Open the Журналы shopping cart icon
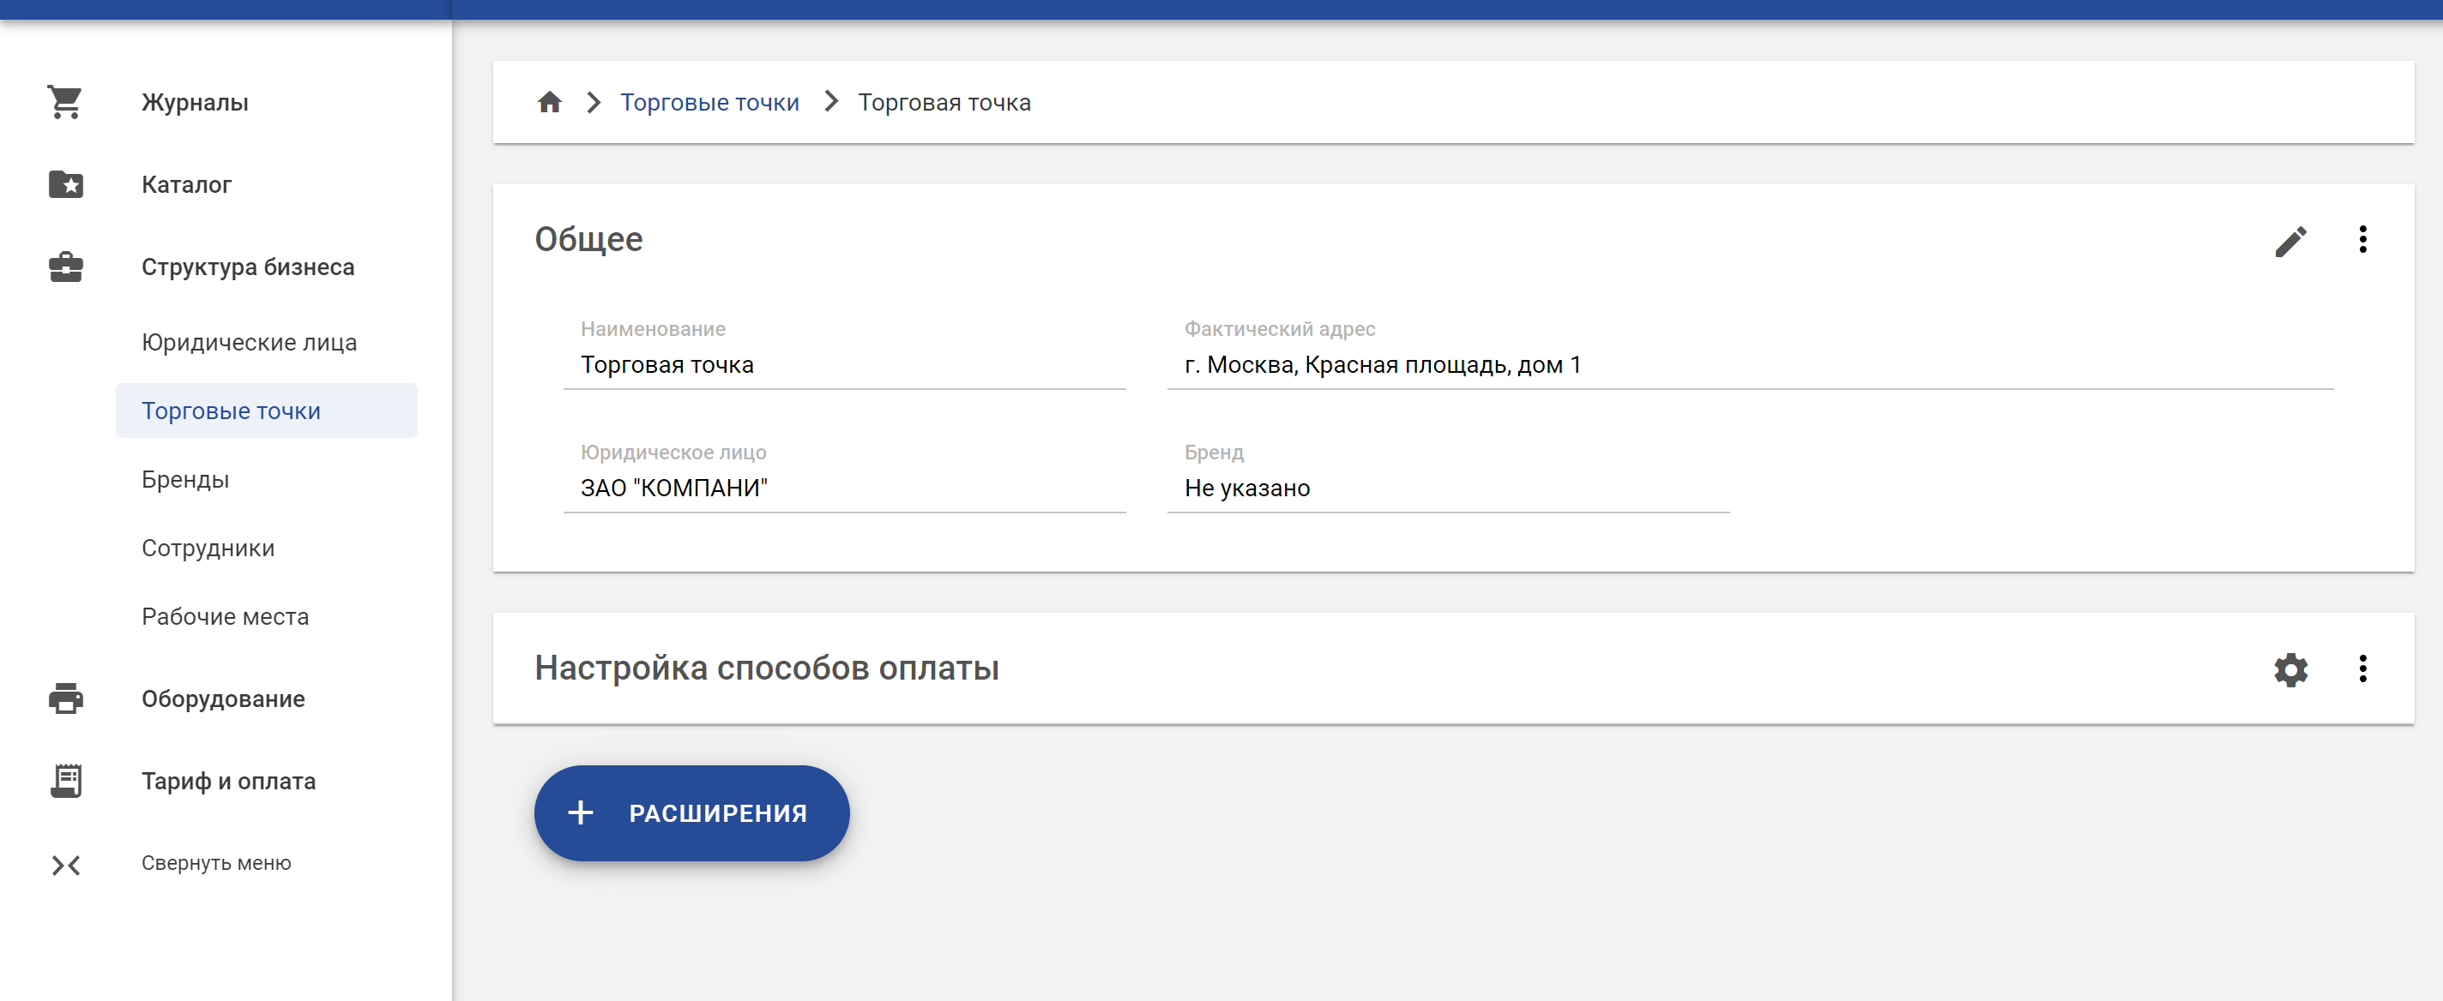The height and width of the screenshot is (1001, 2443). point(65,102)
